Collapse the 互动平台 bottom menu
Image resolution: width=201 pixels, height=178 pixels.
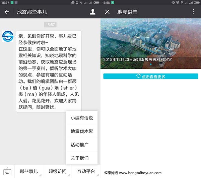[86, 171]
